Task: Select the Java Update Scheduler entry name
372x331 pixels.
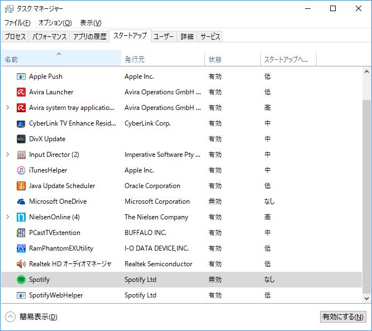Action: tap(62, 186)
